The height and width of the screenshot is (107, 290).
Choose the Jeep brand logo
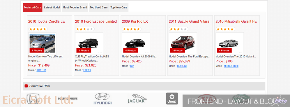tap(172, 99)
